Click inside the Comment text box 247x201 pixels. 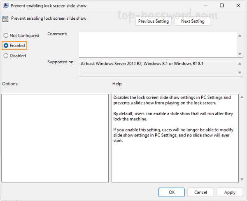(x=156, y=44)
